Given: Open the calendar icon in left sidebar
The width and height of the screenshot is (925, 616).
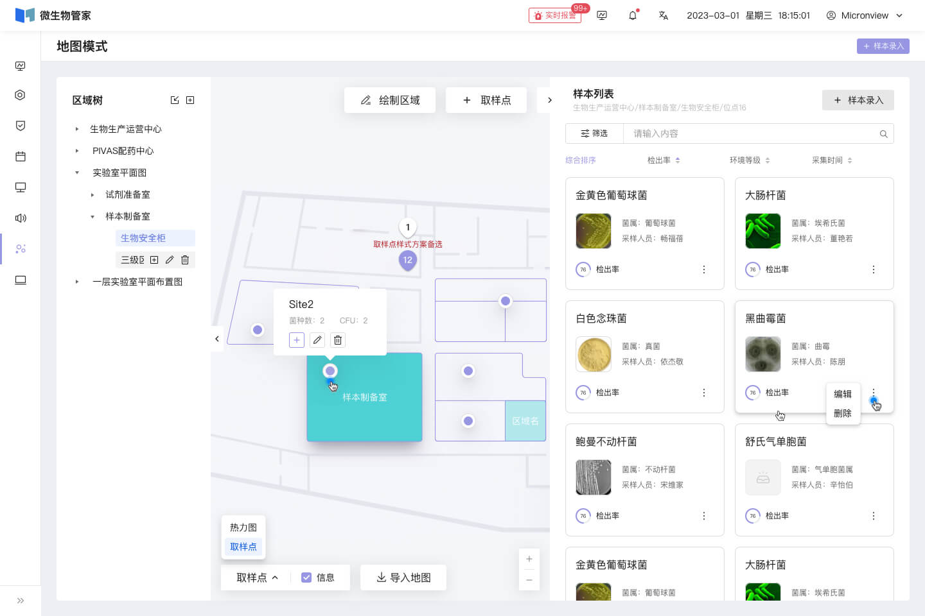Looking at the screenshot, I should pyautogui.click(x=21, y=157).
